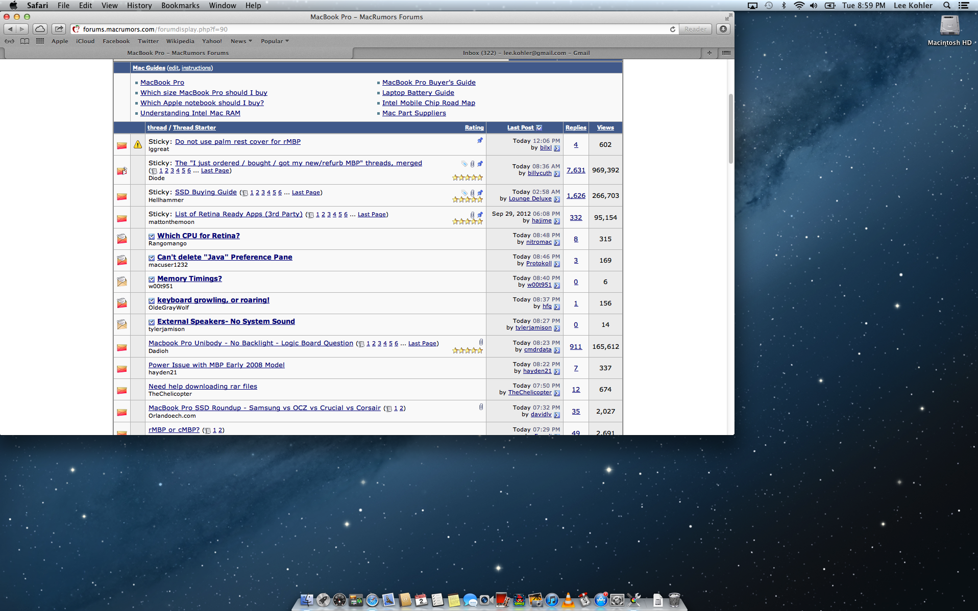978x611 pixels.
Task: Jump to first unread in Which CPU for Retina
Action: click(152, 236)
